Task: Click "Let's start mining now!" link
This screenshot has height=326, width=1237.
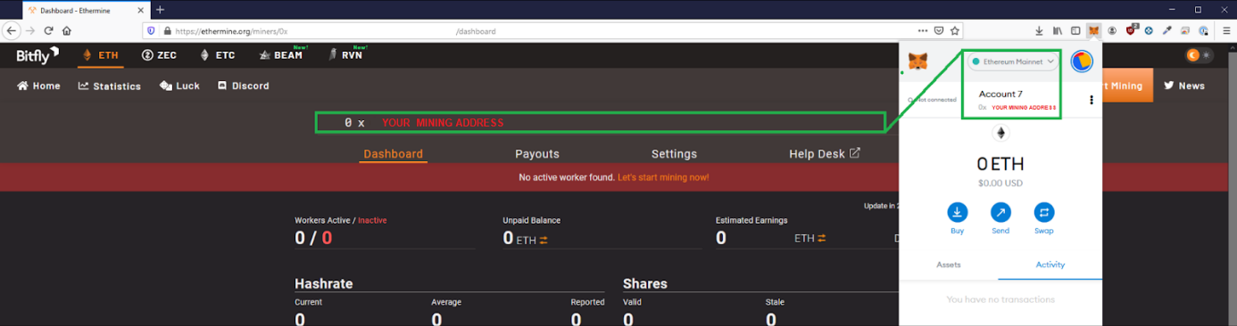Action: tap(663, 177)
